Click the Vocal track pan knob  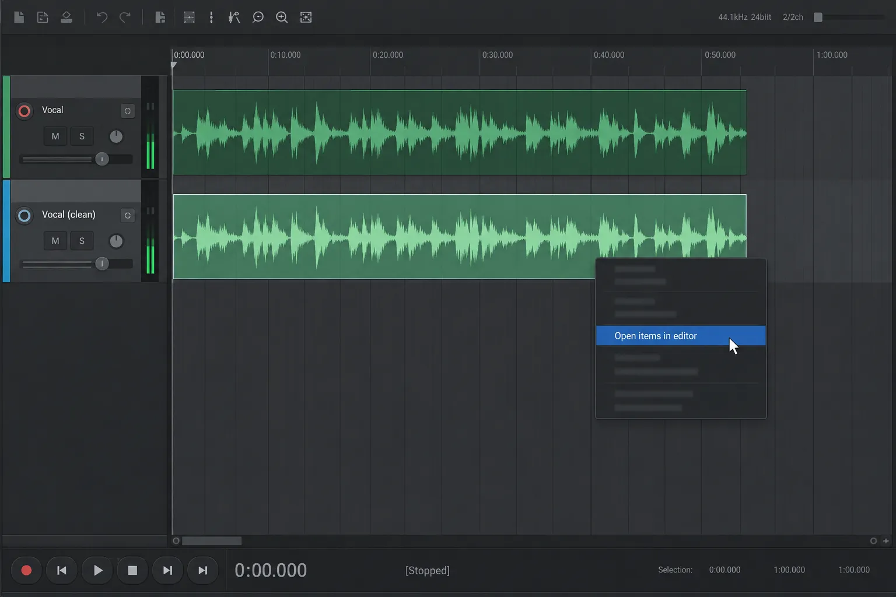coord(116,136)
